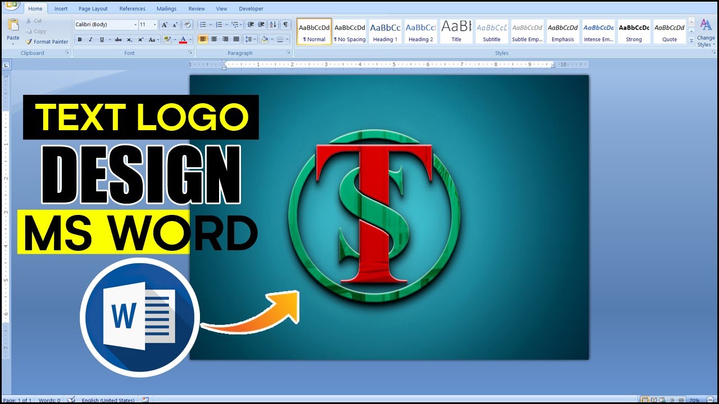The image size is (719, 404).
Task: Apply the Heading 1 style
Action: (385, 31)
